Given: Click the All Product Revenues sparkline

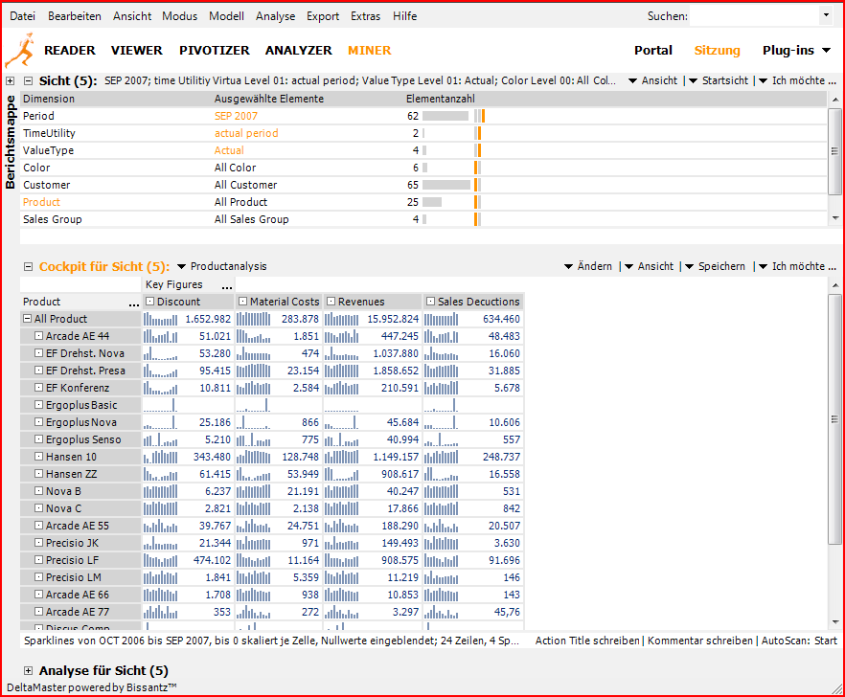Looking at the screenshot, I should [342, 319].
